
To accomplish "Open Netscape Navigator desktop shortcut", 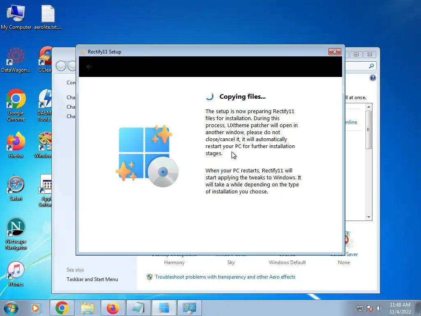I will pyautogui.click(x=16, y=234).
